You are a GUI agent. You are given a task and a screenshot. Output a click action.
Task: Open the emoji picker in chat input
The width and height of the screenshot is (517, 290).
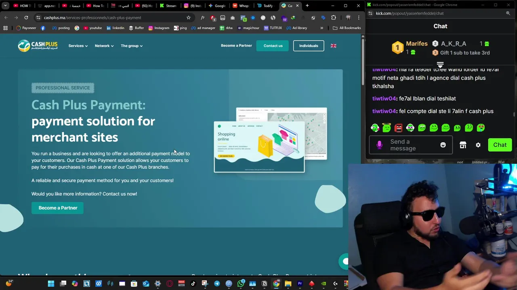[x=443, y=145]
